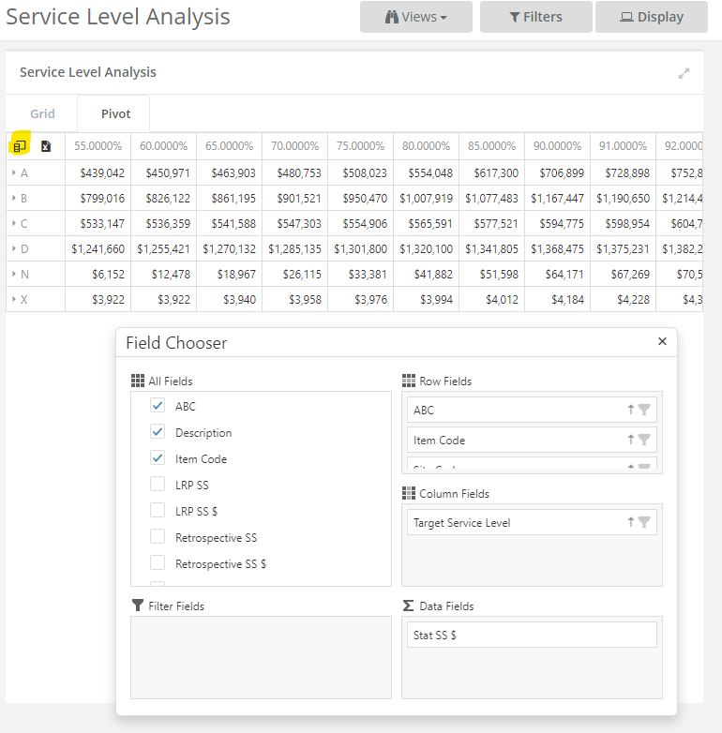Expand pivot row A
This screenshot has width=722, height=733.
point(13,173)
